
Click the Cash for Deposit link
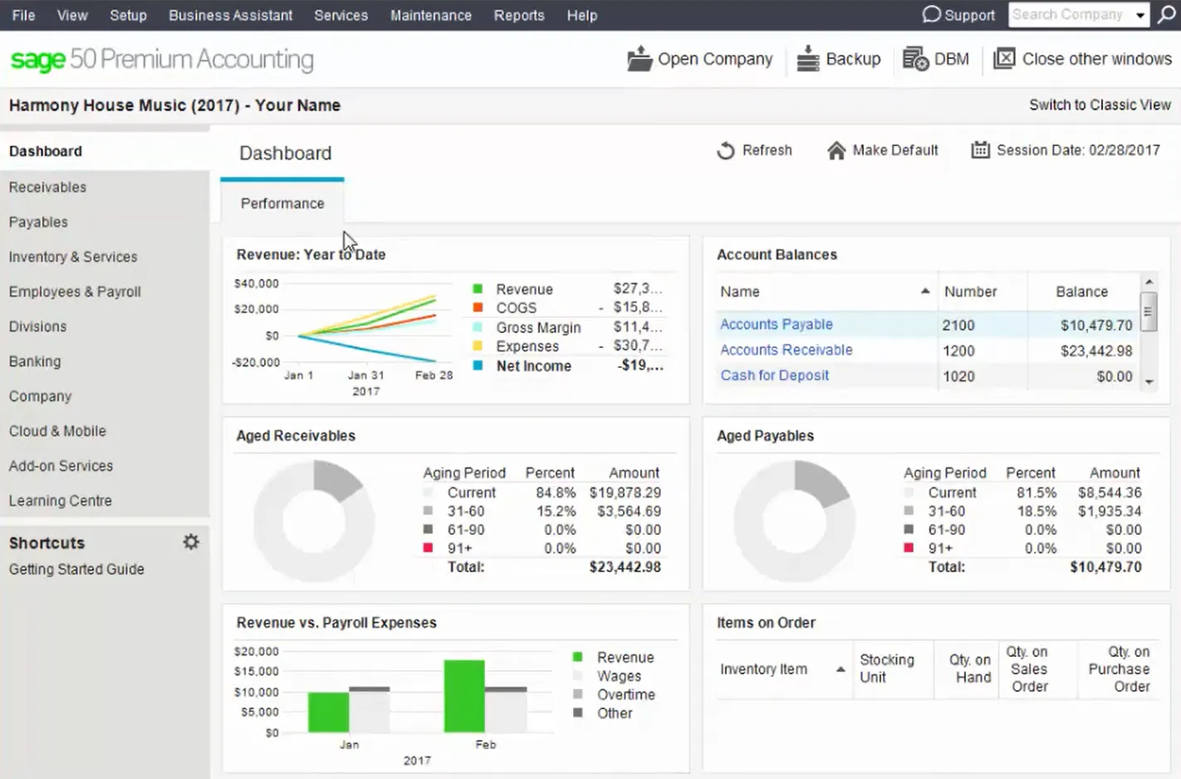tap(775, 375)
